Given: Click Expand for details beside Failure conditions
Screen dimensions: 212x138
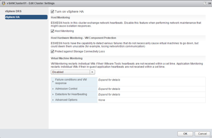Looking at the screenshot, I should (109, 80).
